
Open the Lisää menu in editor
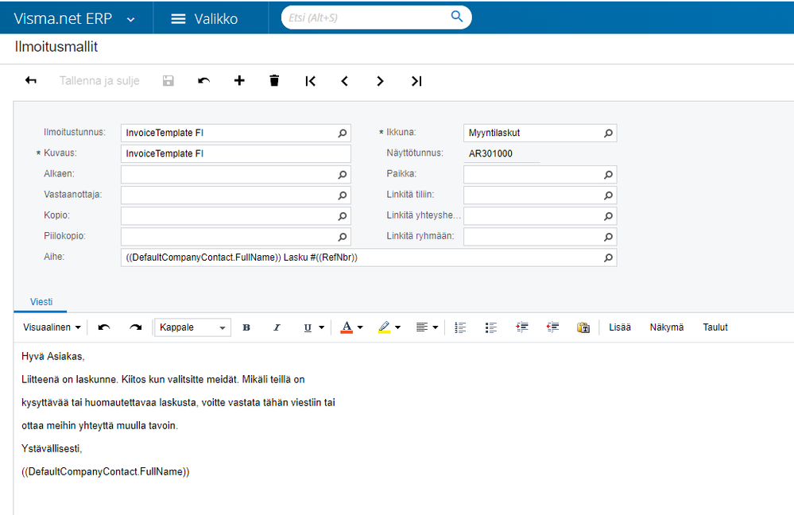tap(620, 327)
